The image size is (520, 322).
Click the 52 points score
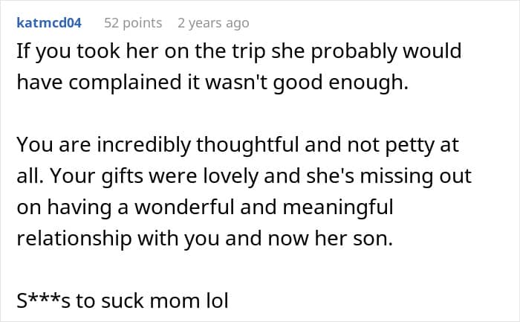click(133, 23)
